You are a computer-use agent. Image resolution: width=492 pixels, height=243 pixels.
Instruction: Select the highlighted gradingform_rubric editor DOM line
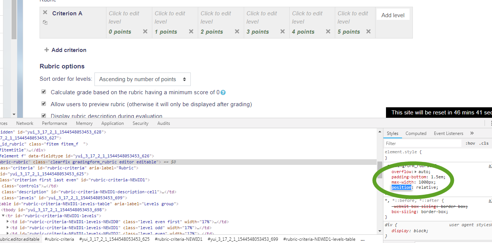(x=188, y=162)
